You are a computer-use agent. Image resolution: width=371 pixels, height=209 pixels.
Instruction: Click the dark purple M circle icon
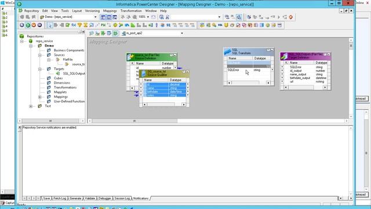[x=39, y=25]
